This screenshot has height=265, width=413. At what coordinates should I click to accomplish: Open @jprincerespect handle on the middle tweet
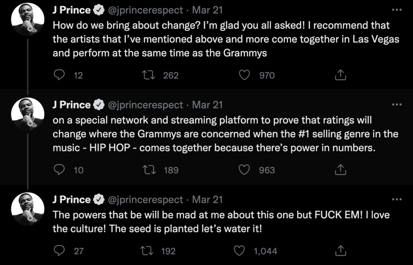click(x=145, y=105)
